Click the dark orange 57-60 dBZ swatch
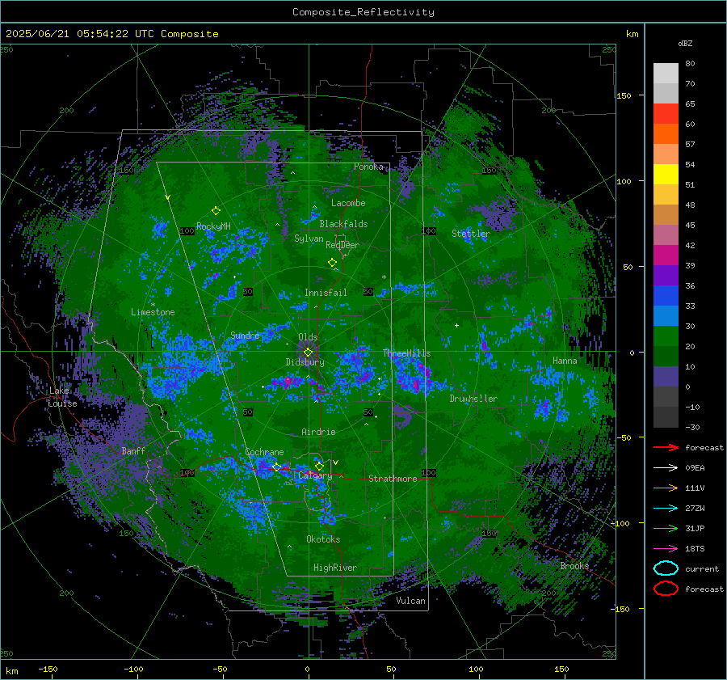Image resolution: width=727 pixels, height=680 pixels. [x=666, y=134]
